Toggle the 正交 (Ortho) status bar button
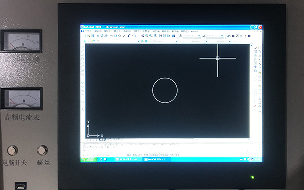 click(x=140, y=155)
